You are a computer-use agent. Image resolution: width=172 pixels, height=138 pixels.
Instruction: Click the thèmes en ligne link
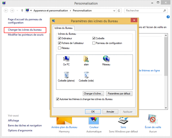[x=150, y=71]
